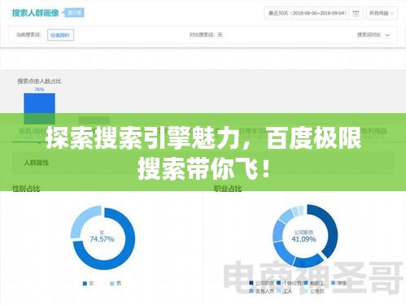Toggle the 个体经营 legend item
The width and height of the screenshot is (406, 305).
tap(289, 283)
